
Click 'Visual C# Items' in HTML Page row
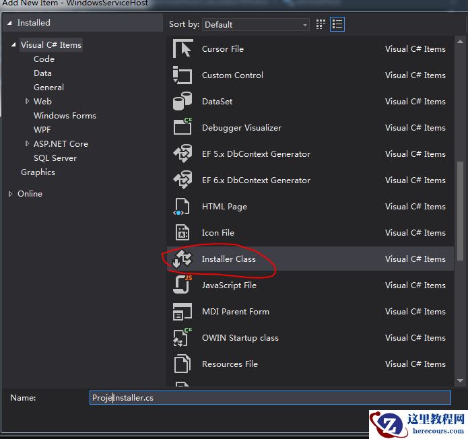click(x=415, y=206)
